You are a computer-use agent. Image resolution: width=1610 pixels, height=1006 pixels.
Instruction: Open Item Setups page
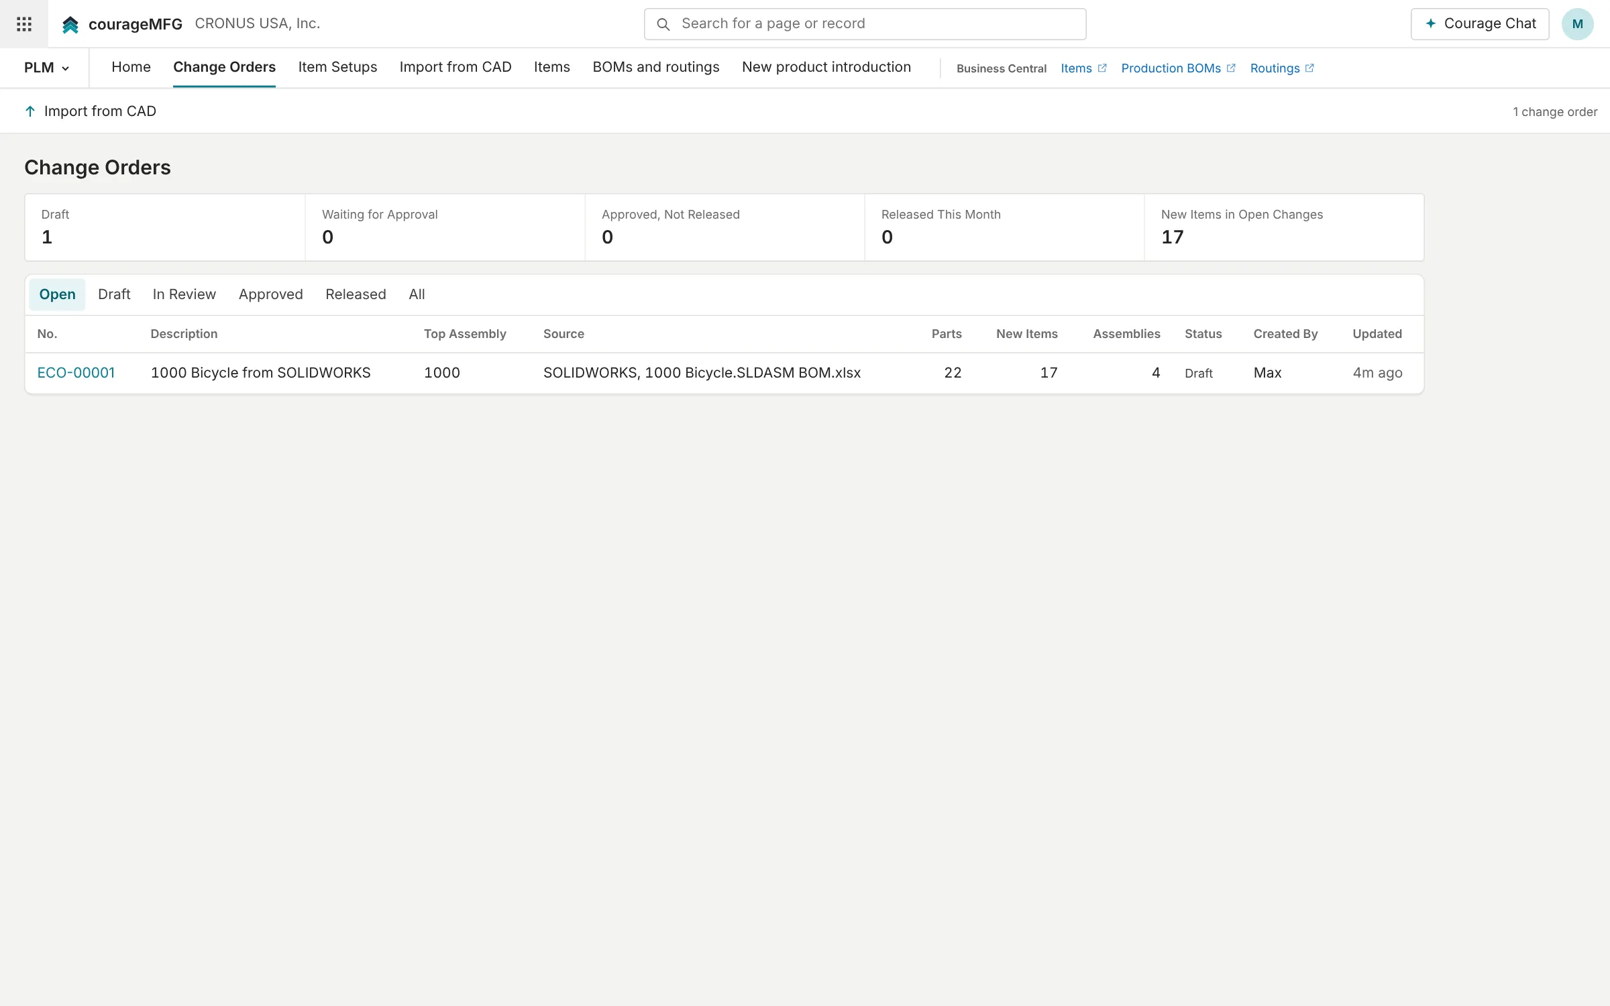(x=337, y=67)
